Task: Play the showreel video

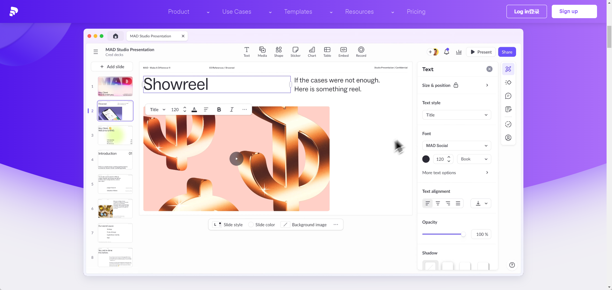Action: tap(237, 159)
